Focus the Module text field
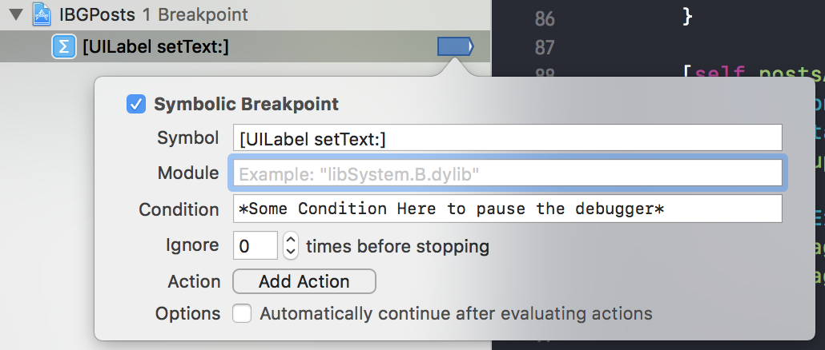This screenshot has height=350, width=825. (508, 173)
